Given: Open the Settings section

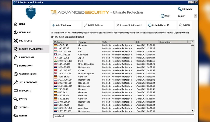Looking at the screenshot, I should tap(31, 107).
